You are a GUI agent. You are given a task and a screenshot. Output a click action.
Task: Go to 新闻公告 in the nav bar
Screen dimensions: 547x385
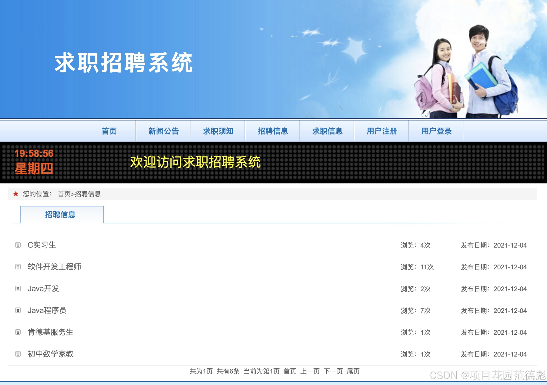pos(163,131)
